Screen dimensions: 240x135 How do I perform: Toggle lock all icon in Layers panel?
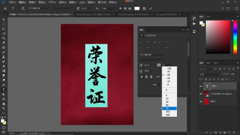[222, 79]
